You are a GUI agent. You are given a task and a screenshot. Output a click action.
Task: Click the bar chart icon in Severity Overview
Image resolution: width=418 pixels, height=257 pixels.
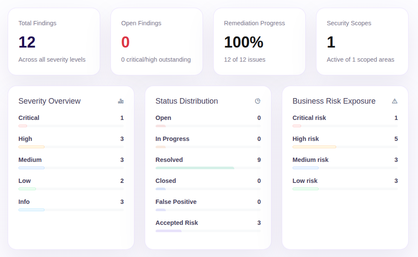click(121, 101)
